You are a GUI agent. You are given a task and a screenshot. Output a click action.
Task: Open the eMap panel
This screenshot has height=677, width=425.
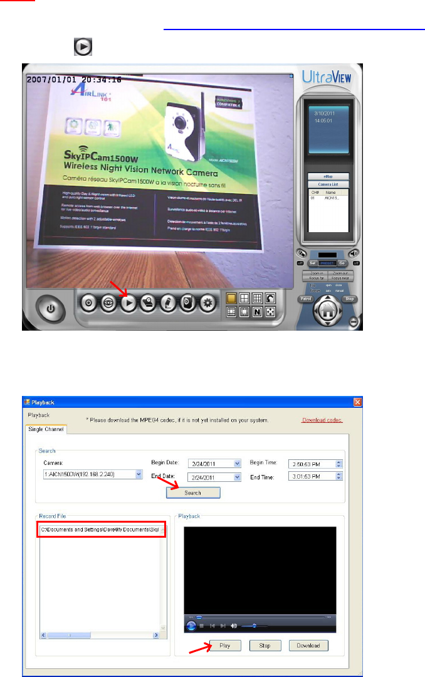(328, 176)
